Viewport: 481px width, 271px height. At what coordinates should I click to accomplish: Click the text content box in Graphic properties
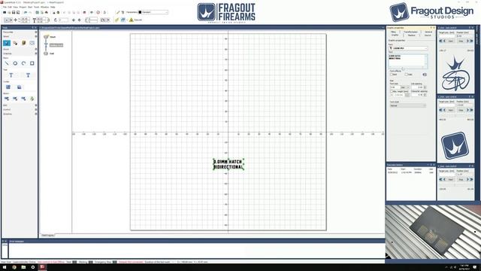pyautogui.click(x=407, y=61)
